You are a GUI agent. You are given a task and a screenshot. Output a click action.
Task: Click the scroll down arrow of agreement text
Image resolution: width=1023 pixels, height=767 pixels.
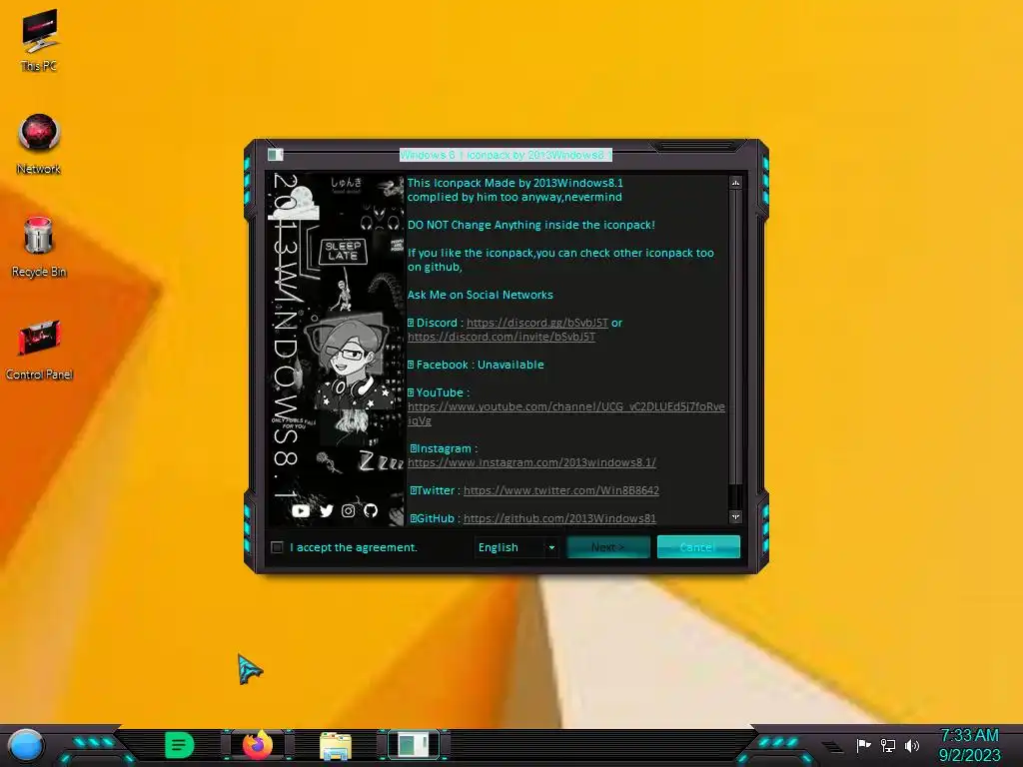pyautogui.click(x=735, y=516)
